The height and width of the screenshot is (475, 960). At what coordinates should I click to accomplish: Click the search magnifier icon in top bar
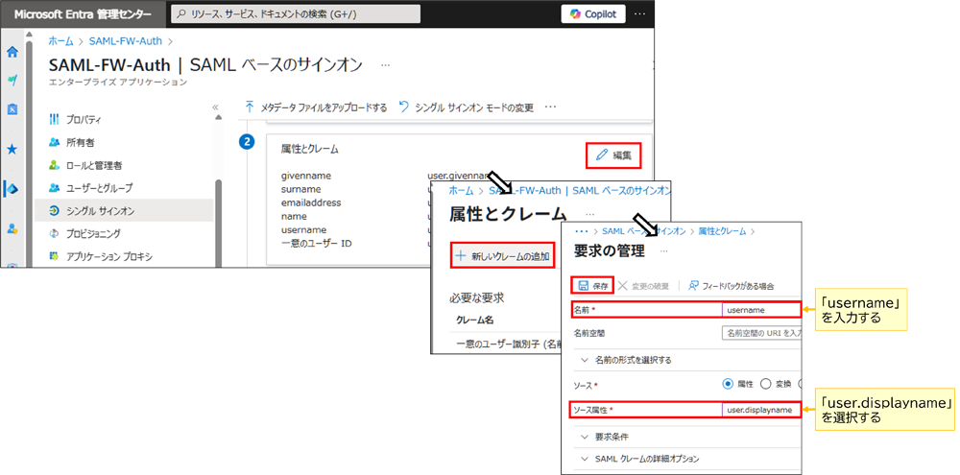click(x=181, y=13)
